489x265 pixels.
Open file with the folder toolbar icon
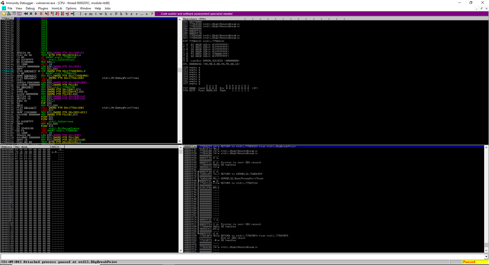coord(4,14)
